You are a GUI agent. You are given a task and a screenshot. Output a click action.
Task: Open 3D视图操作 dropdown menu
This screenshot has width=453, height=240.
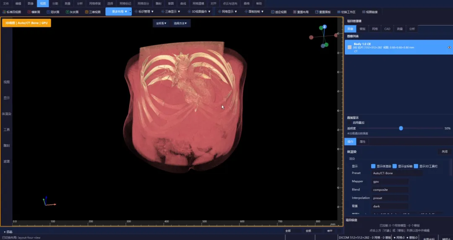(199, 12)
